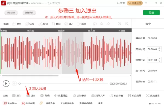Click the reset/restore circular arrow icon
The width and height of the screenshot is (164, 106).
click(x=95, y=24)
